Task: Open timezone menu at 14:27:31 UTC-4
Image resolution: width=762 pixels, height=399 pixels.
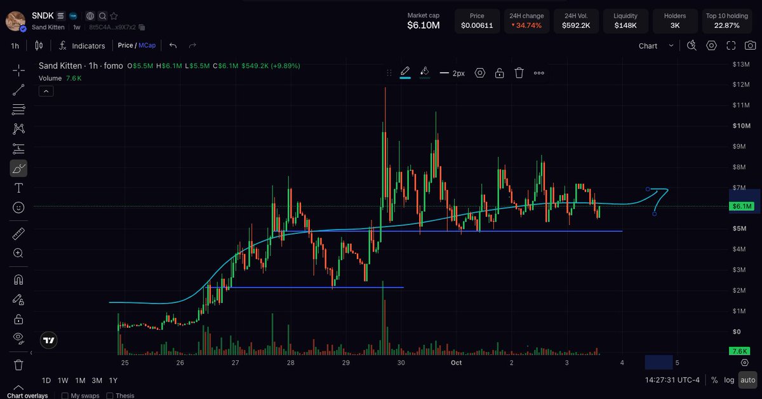Action: point(672,380)
